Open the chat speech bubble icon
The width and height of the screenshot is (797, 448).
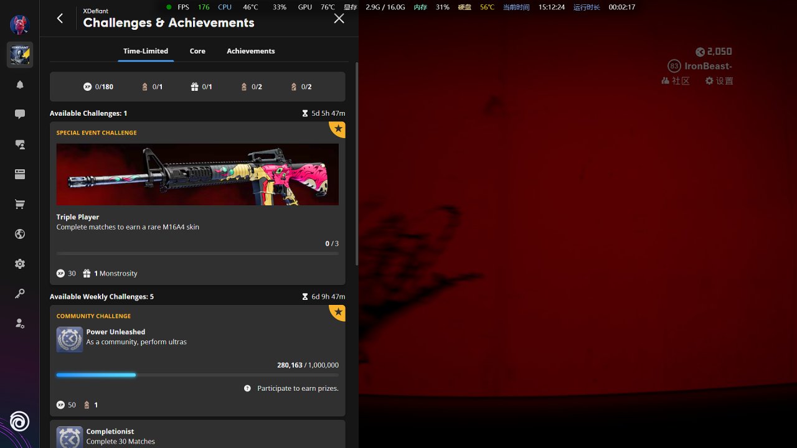tap(20, 114)
